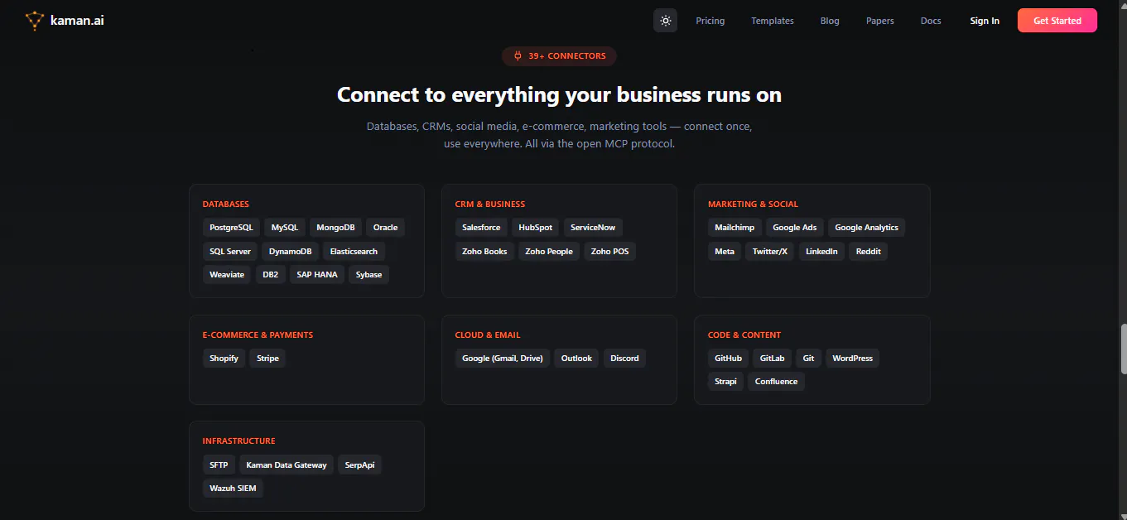
Task: Click the Shopify connector
Action: pyautogui.click(x=224, y=359)
